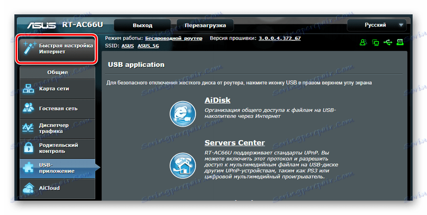Click the Перезагрузка reboot button

coord(205,25)
